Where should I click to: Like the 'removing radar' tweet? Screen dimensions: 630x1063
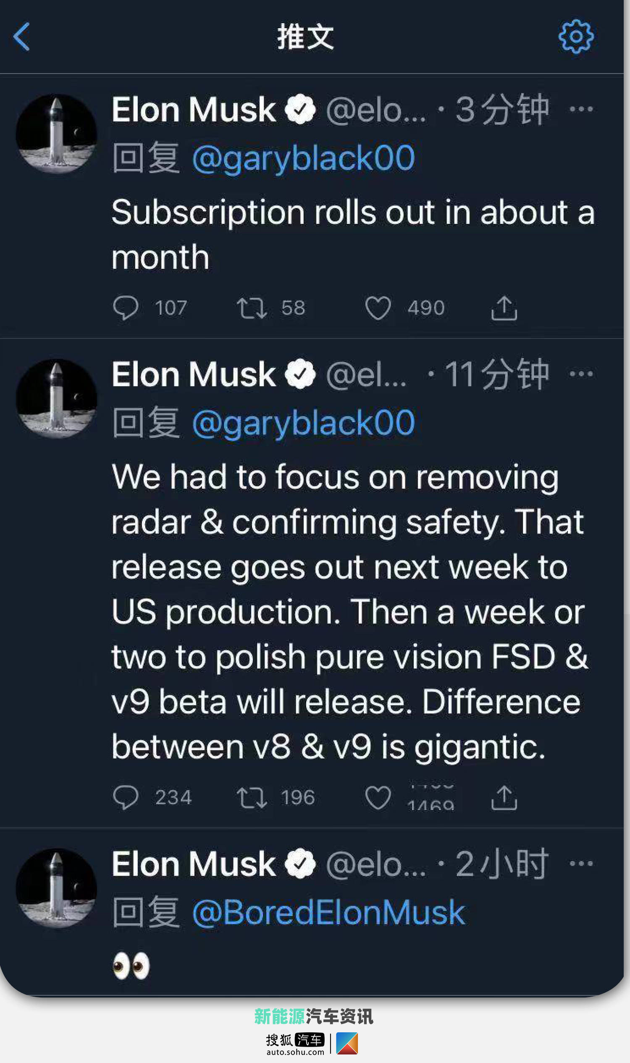point(378,797)
